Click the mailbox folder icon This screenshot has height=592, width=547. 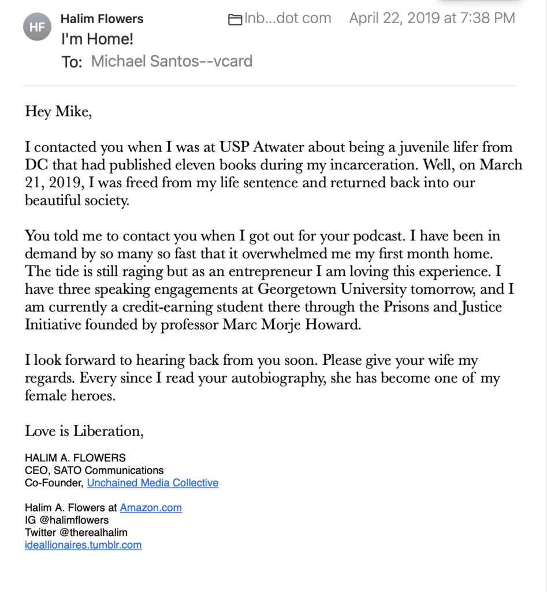point(235,19)
